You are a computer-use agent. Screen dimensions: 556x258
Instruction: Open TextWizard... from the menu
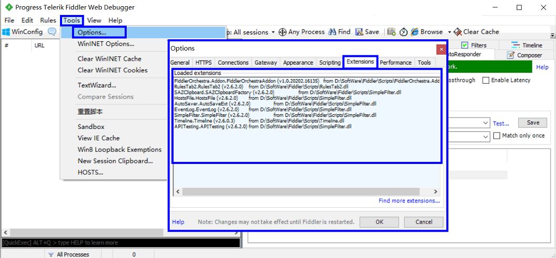(x=97, y=85)
